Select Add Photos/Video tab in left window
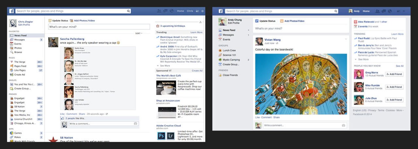418x149 pixels. click(x=82, y=21)
